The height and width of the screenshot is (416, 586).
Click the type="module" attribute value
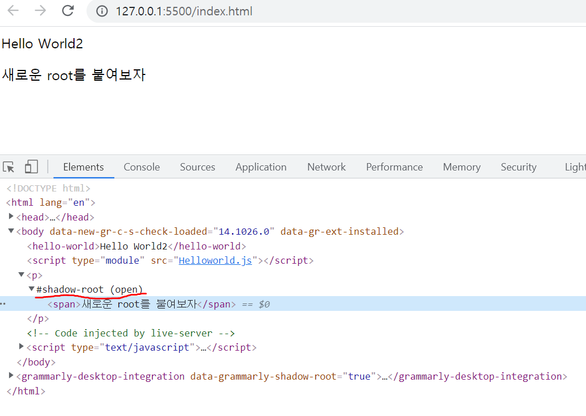tap(122, 260)
